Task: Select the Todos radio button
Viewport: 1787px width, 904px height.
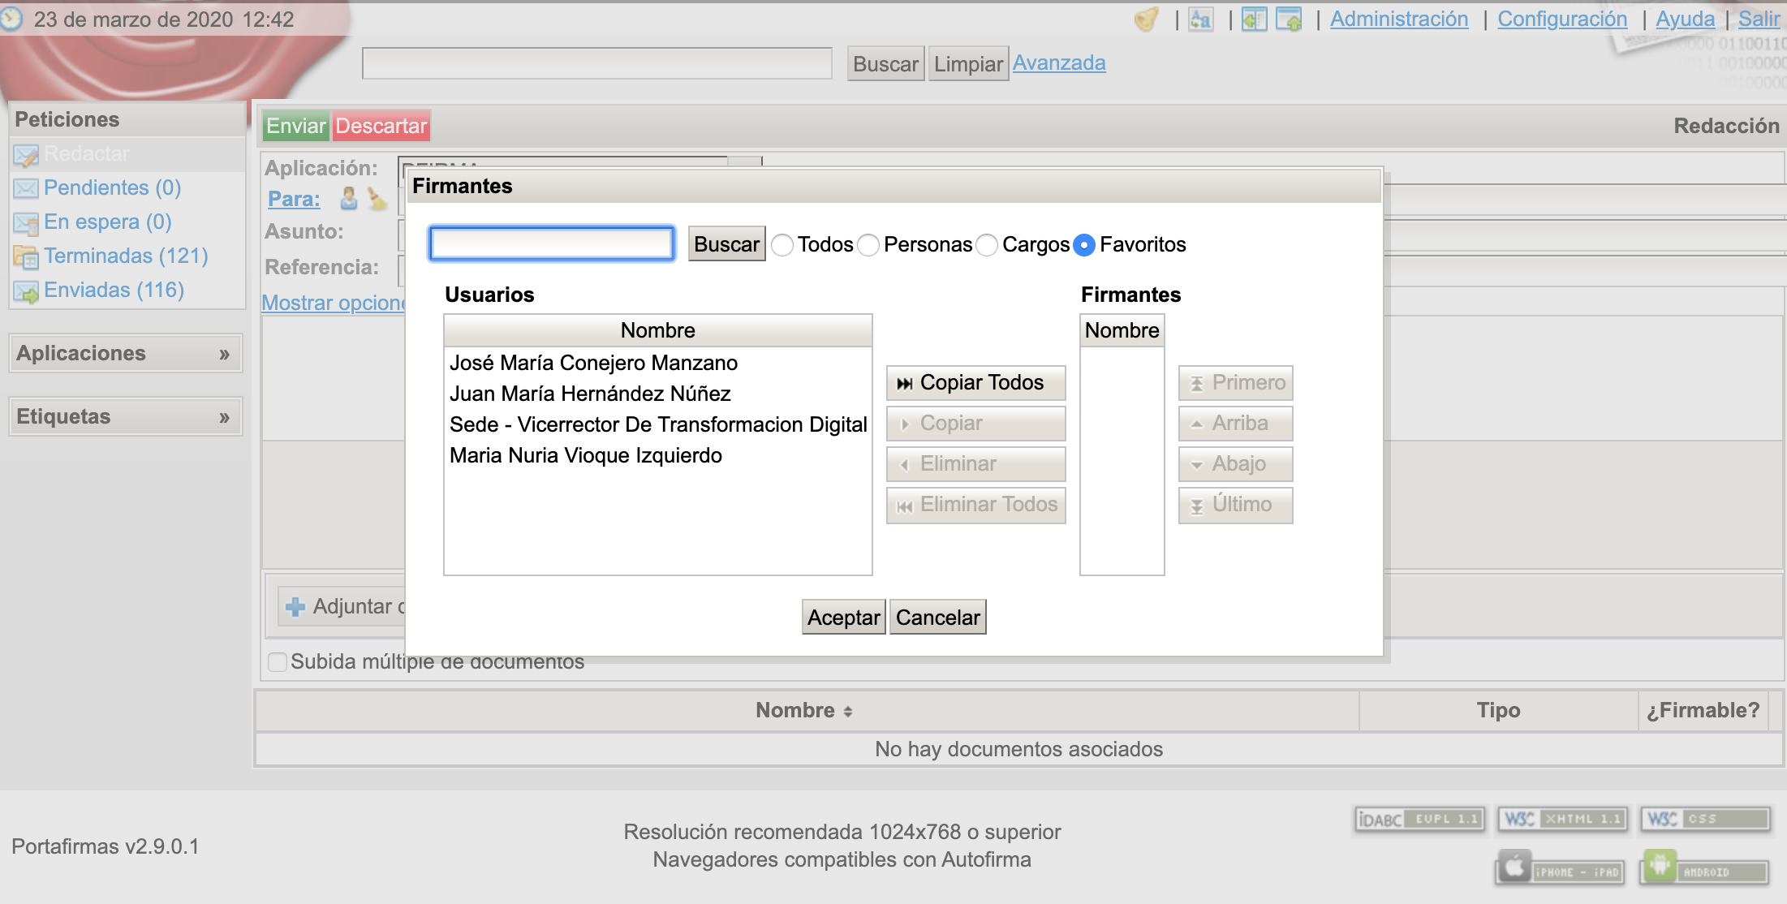Action: pyautogui.click(x=782, y=245)
